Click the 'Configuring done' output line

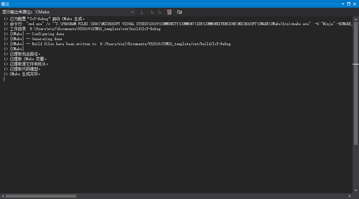pyautogui.click(x=34, y=34)
